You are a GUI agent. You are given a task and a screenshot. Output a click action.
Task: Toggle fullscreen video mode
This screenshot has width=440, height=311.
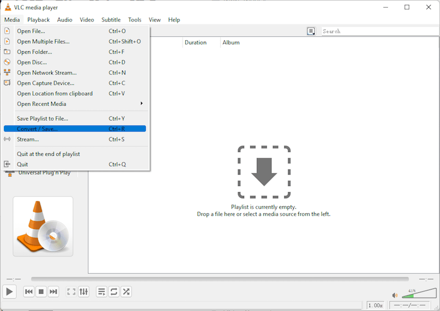71,292
